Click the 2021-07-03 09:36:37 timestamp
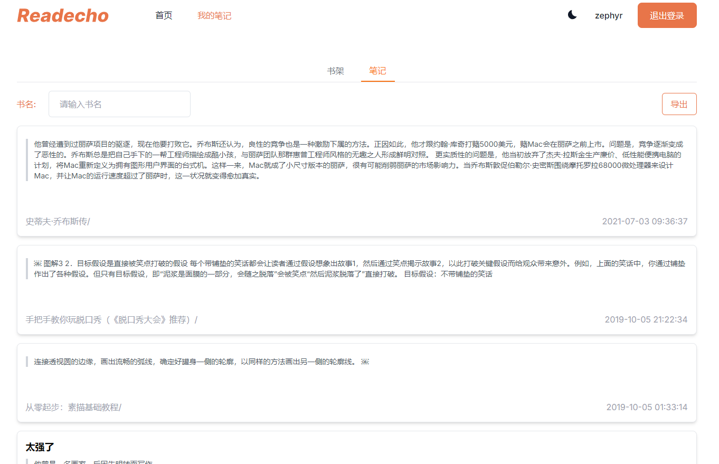719x464 pixels. (645, 222)
